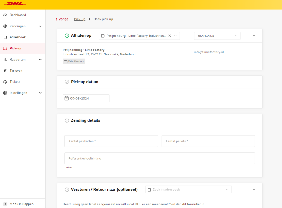Open Dashboard via the gauge icon
282x208 pixels.
coord(5,15)
